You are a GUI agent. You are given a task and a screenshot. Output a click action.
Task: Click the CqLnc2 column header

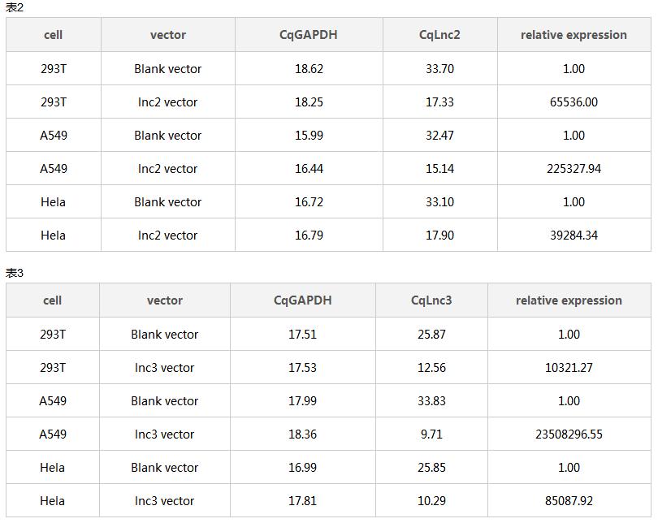439,35
